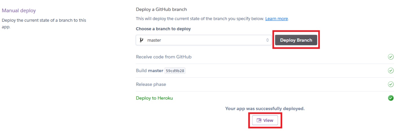The height and width of the screenshot is (131, 404).
Task: Click the git branch icon in the selector
Action: [142, 40]
